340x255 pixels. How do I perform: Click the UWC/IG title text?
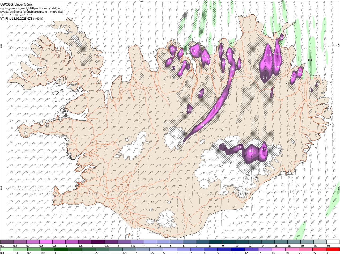click(6, 4)
